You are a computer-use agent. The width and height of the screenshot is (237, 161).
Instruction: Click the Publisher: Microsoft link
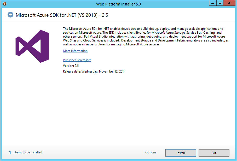[x=77, y=60]
